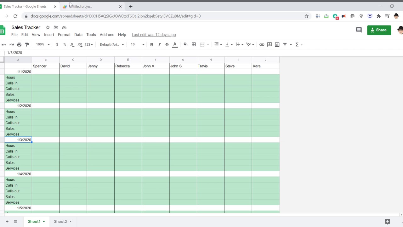The image size is (403, 227).
Task: Open the Explore panel
Action: (388, 222)
